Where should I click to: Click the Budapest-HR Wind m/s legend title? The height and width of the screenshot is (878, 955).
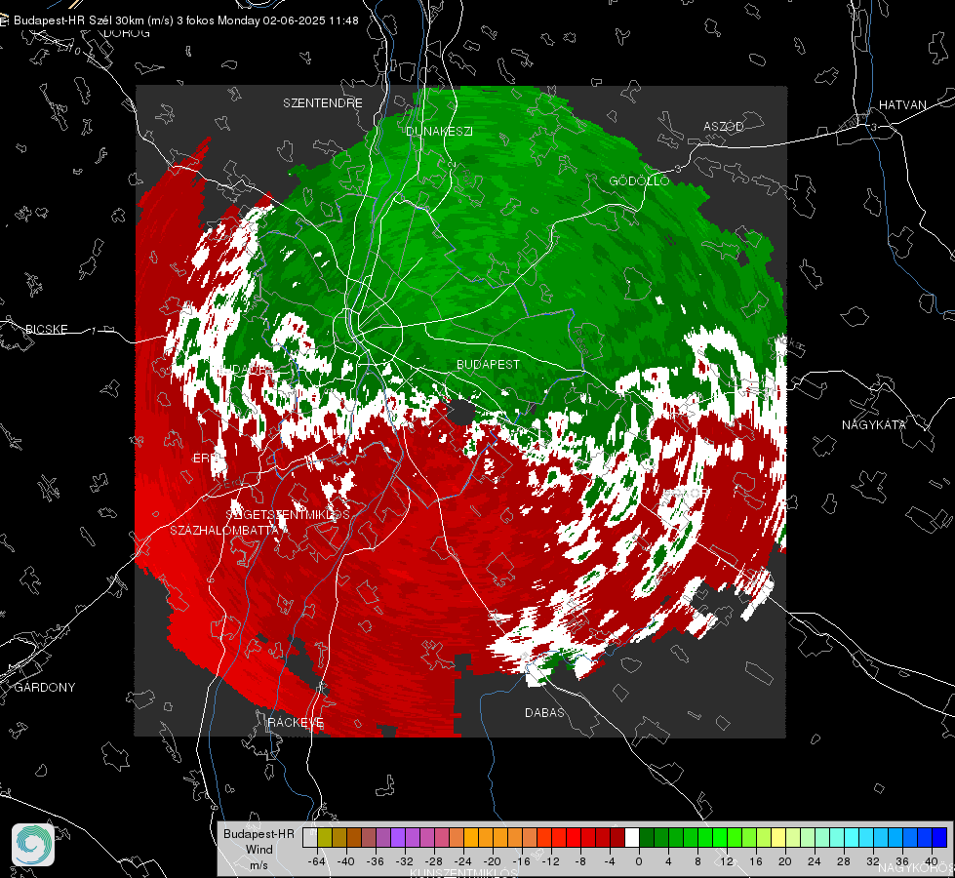coord(259,850)
